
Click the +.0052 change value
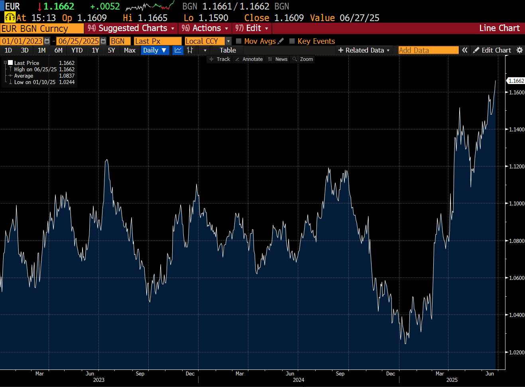(x=105, y=6)
